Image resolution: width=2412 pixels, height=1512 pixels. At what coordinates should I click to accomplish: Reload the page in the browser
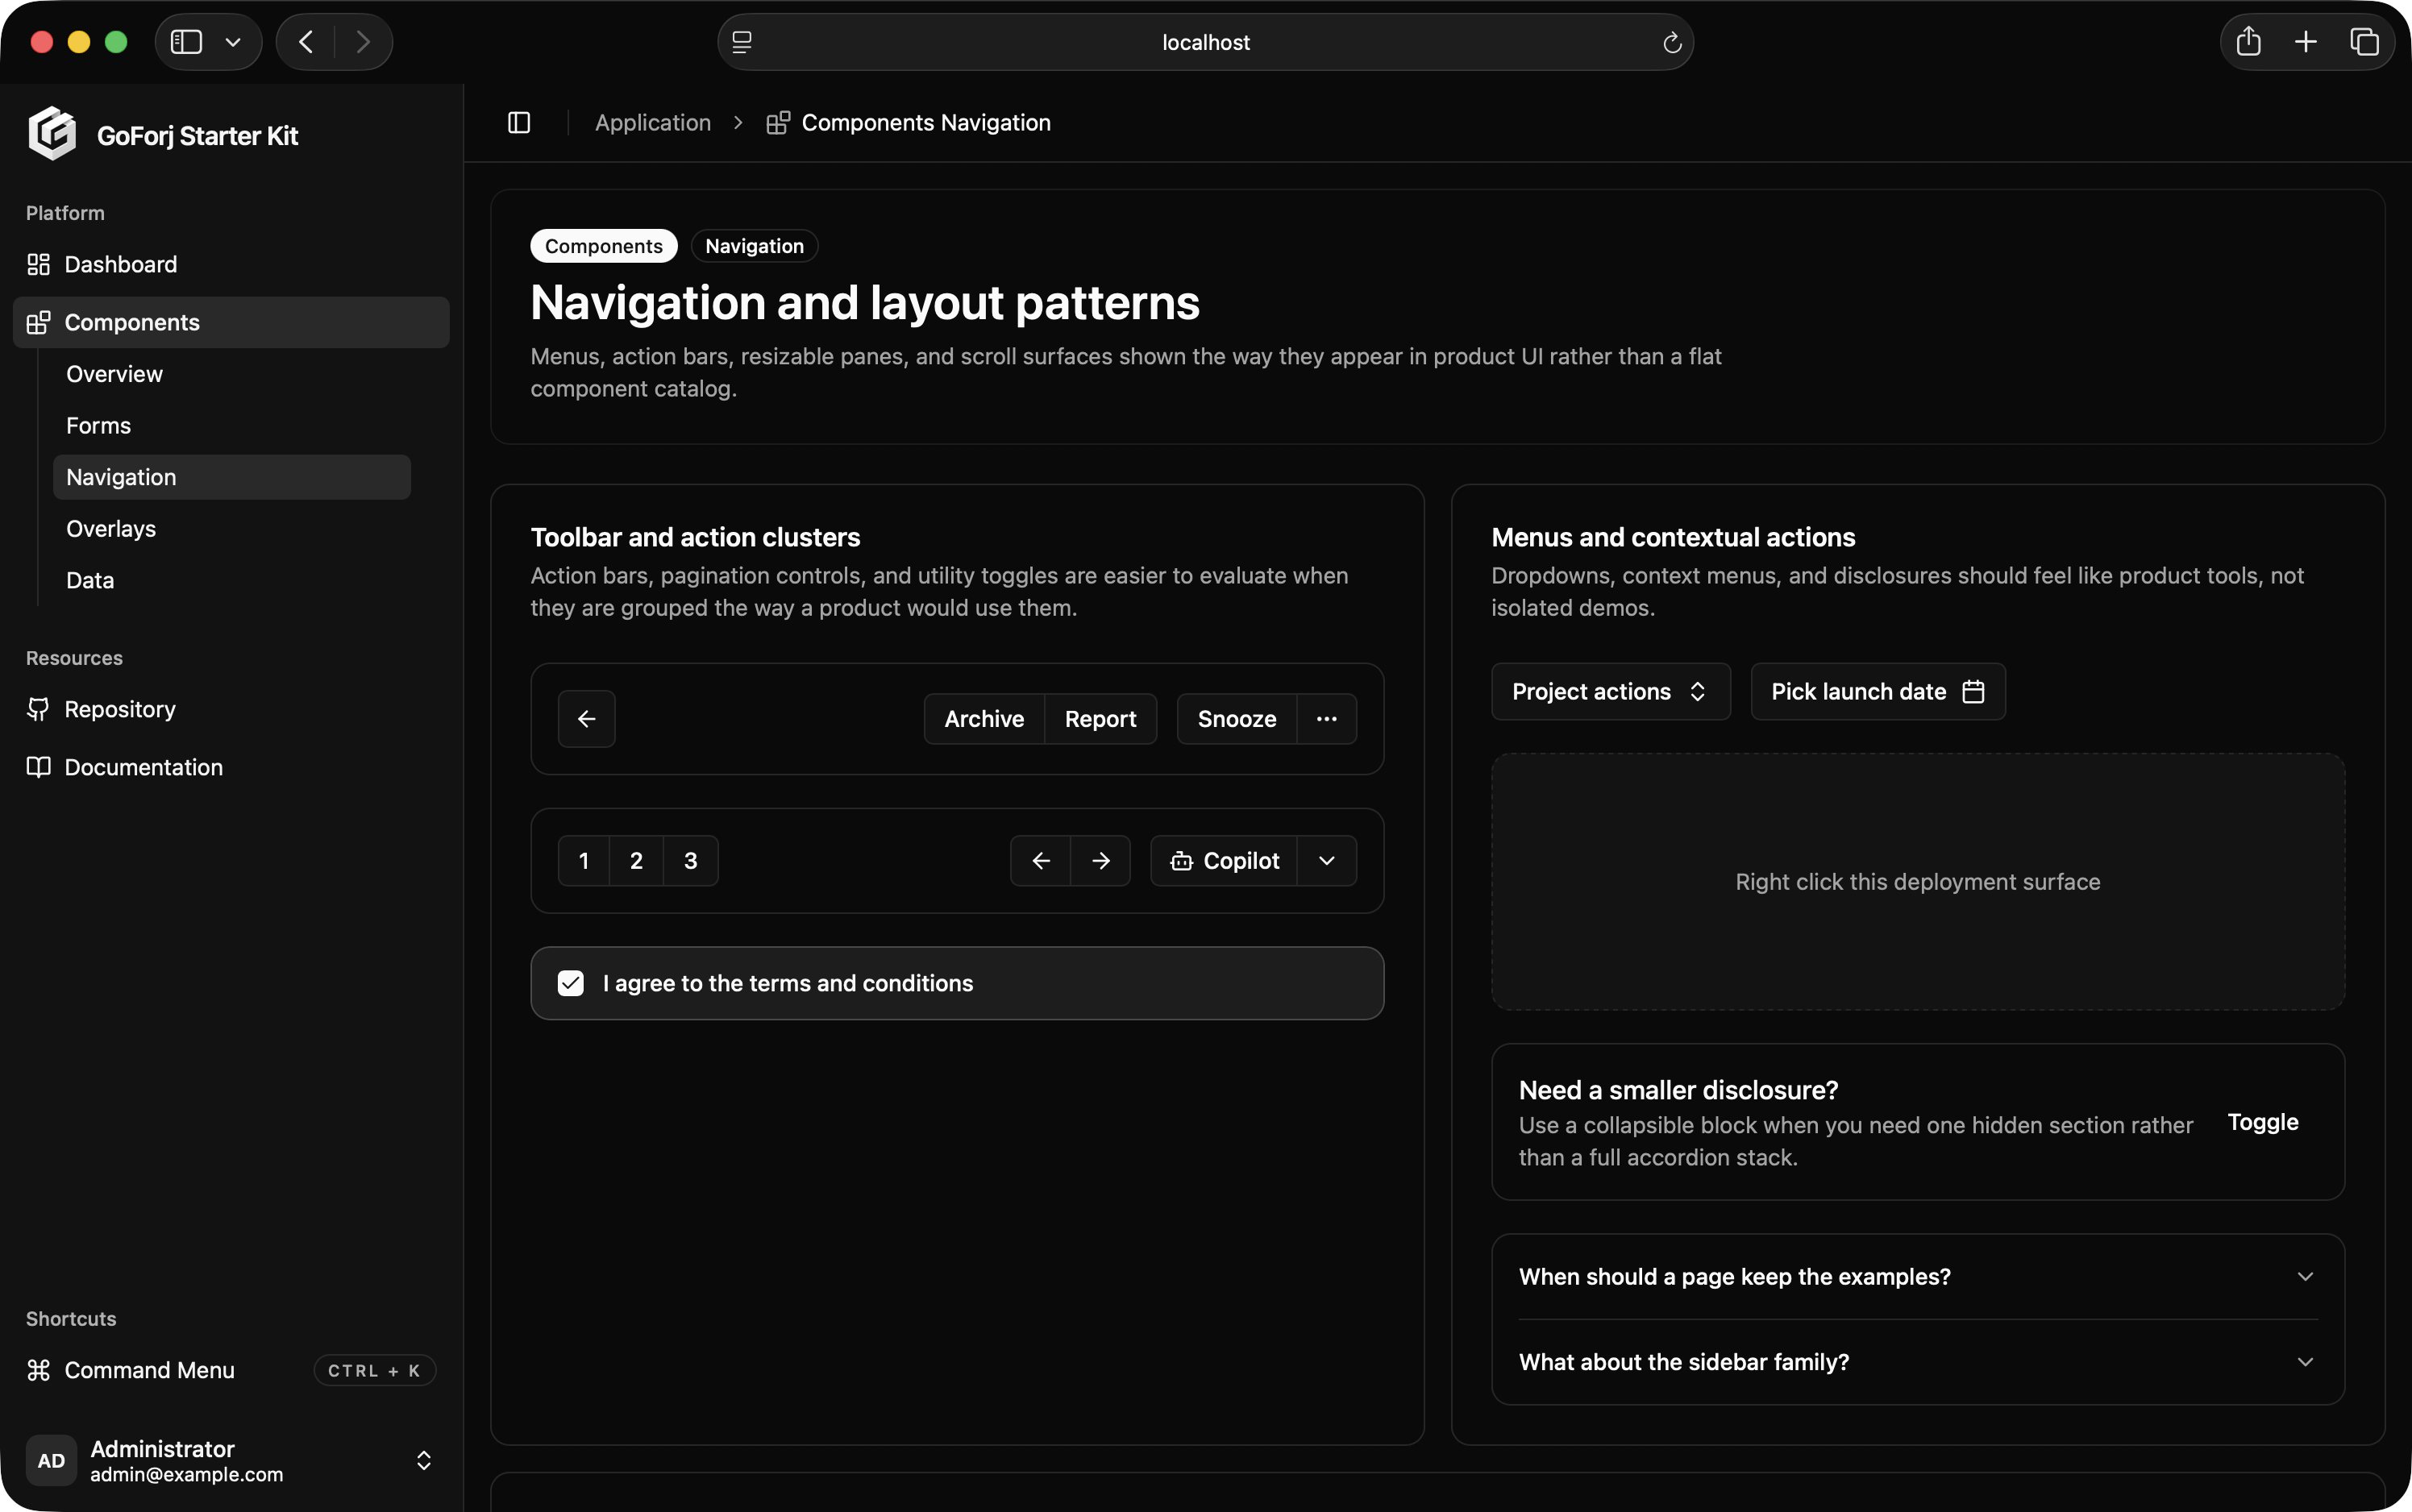click(1672, 42)
